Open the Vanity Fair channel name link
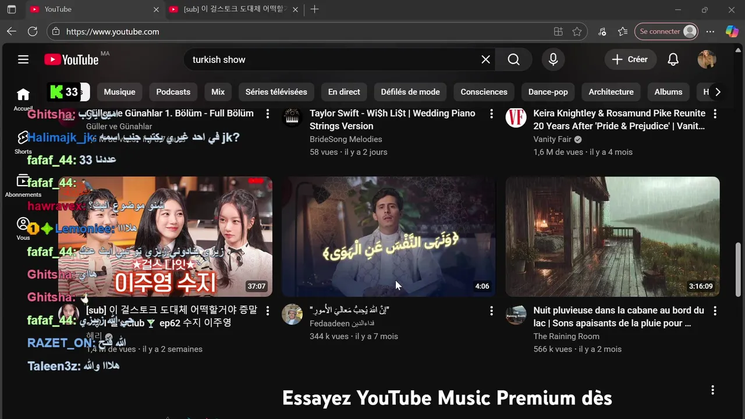745x419 pixels. [552, 139]
